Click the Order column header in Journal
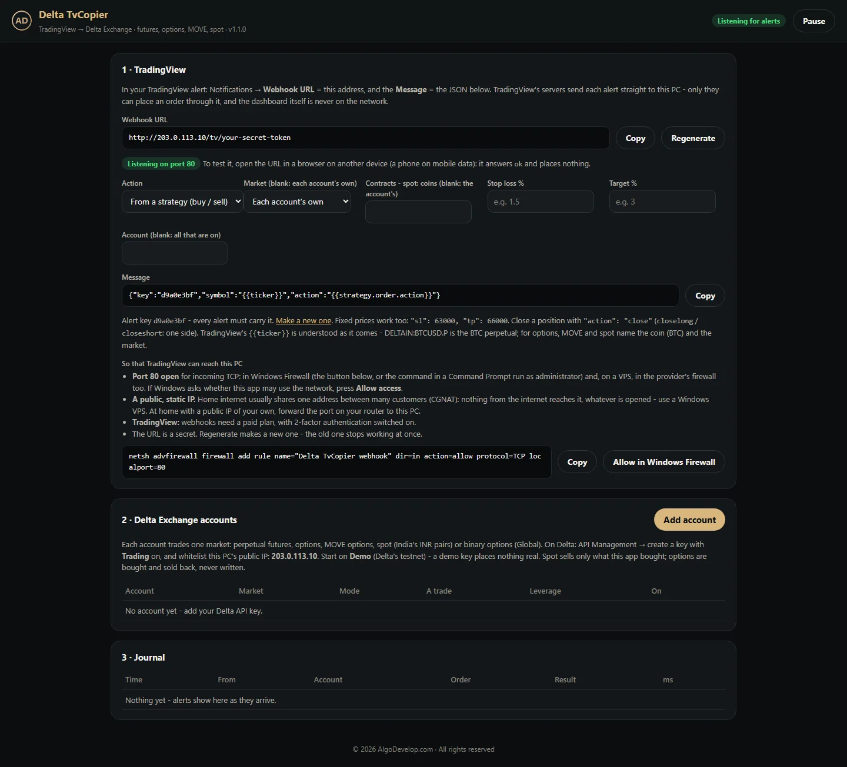The height and width of the screenshot is (767, 847). [x=461, y=679]
